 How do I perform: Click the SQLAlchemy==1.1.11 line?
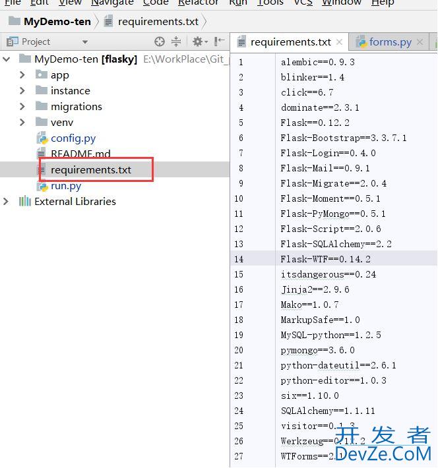(328, 411)
